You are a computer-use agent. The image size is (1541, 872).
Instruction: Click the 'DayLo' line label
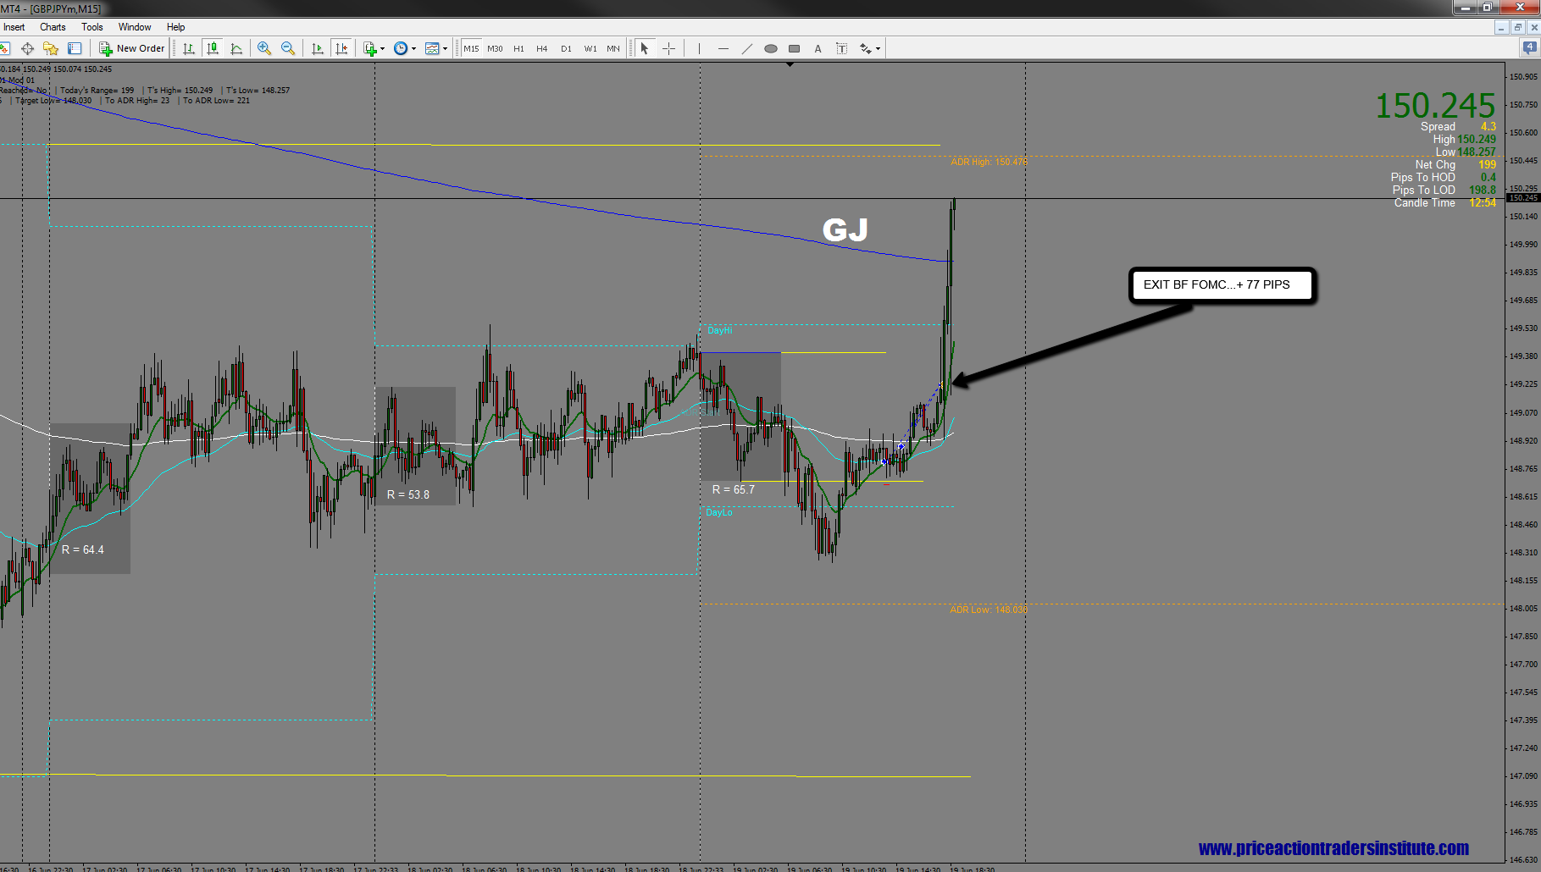point(719,512)
